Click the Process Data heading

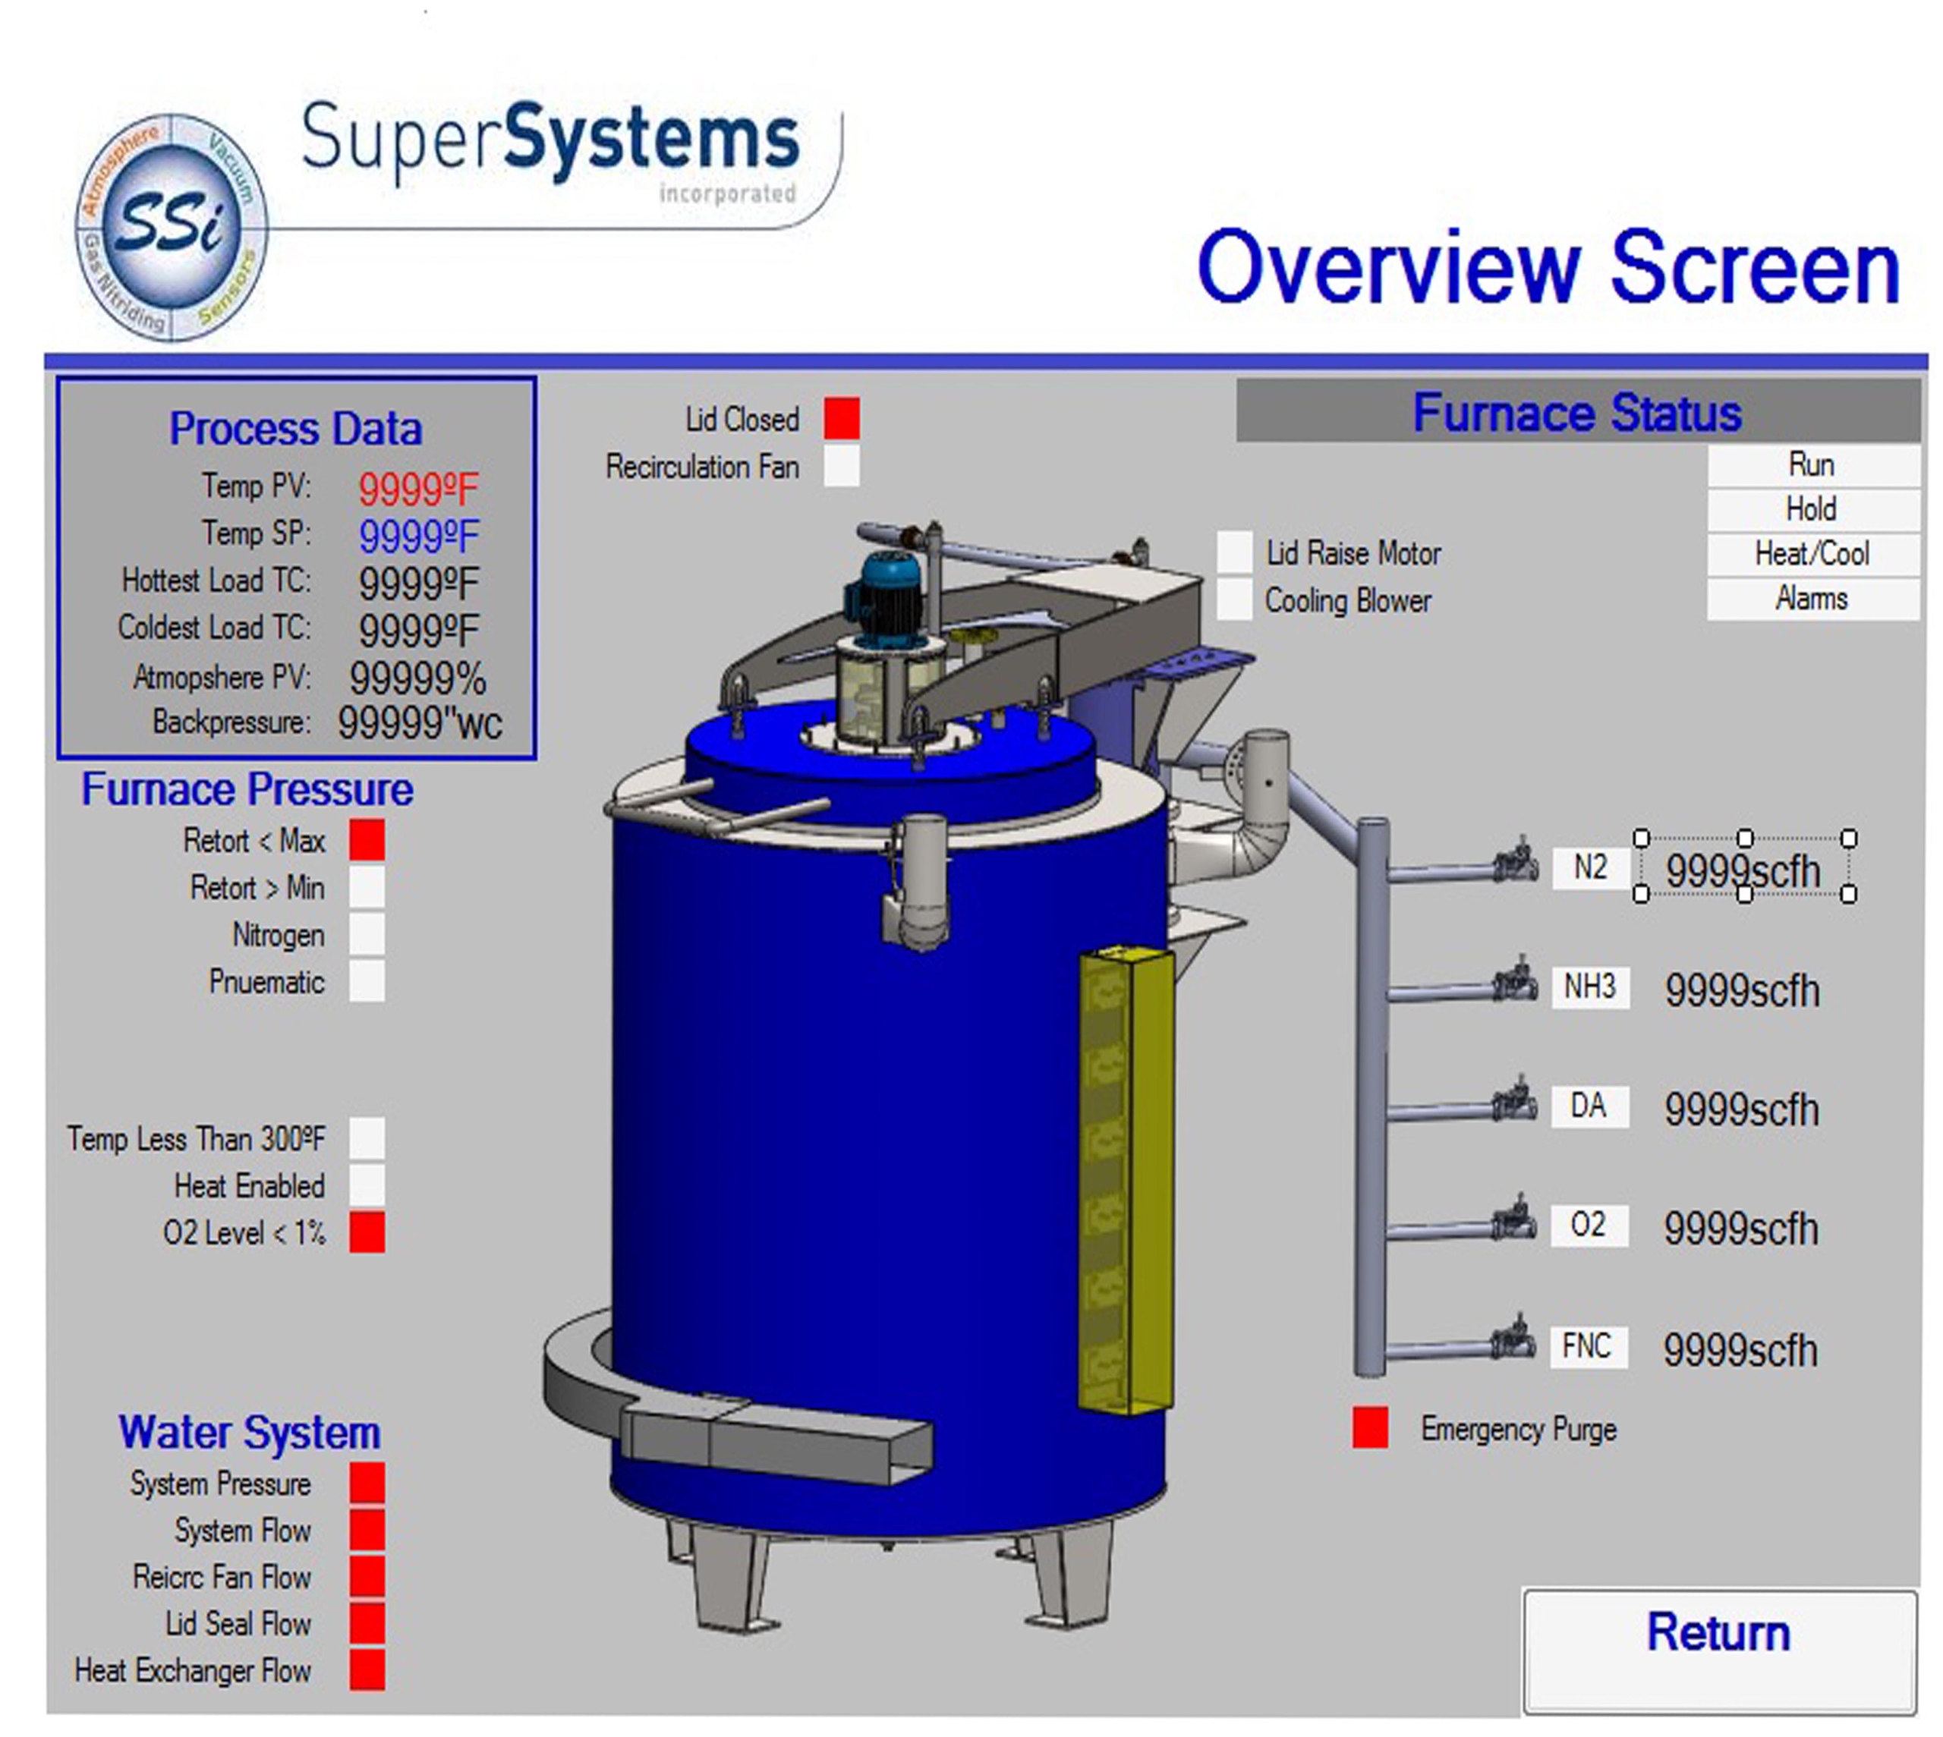coord(296,429)
